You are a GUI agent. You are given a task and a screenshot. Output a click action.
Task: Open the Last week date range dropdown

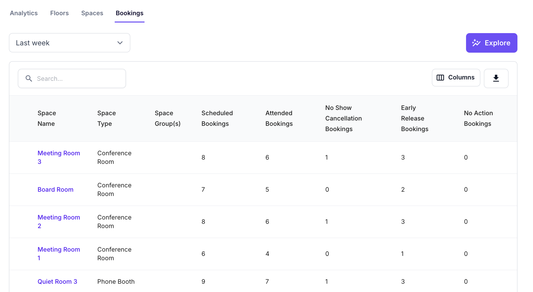tap(70, 43)
